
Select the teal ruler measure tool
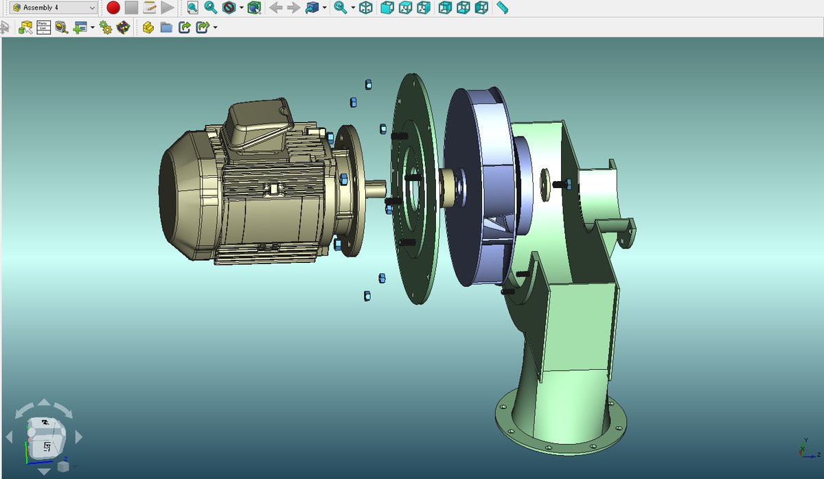click(x=503, y=8)
